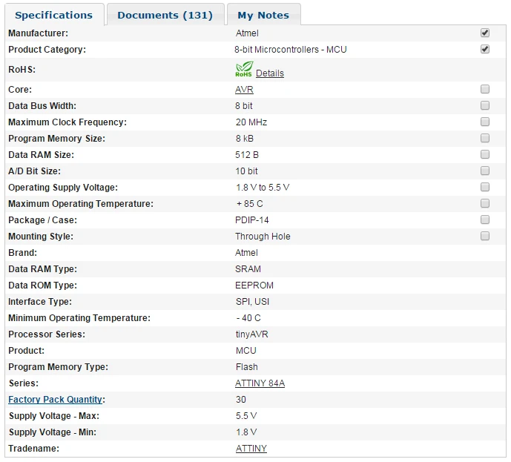Uncheck the Product Category checkbox
Image resolution: width=511 pixels, height=462 pixels.
(485, 49)
